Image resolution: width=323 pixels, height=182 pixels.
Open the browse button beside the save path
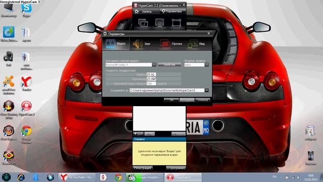click(x=206, y=90)
